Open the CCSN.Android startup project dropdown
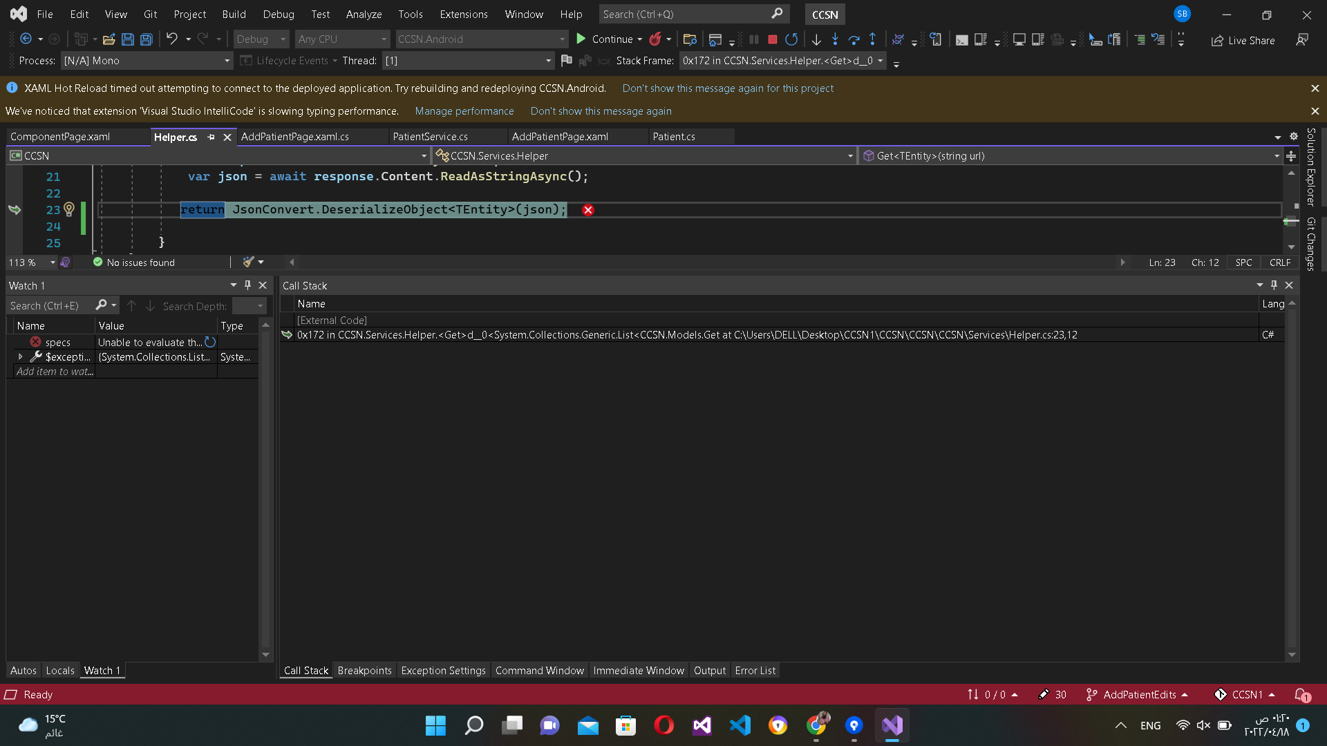1327x746 pixels. point(482,39)
